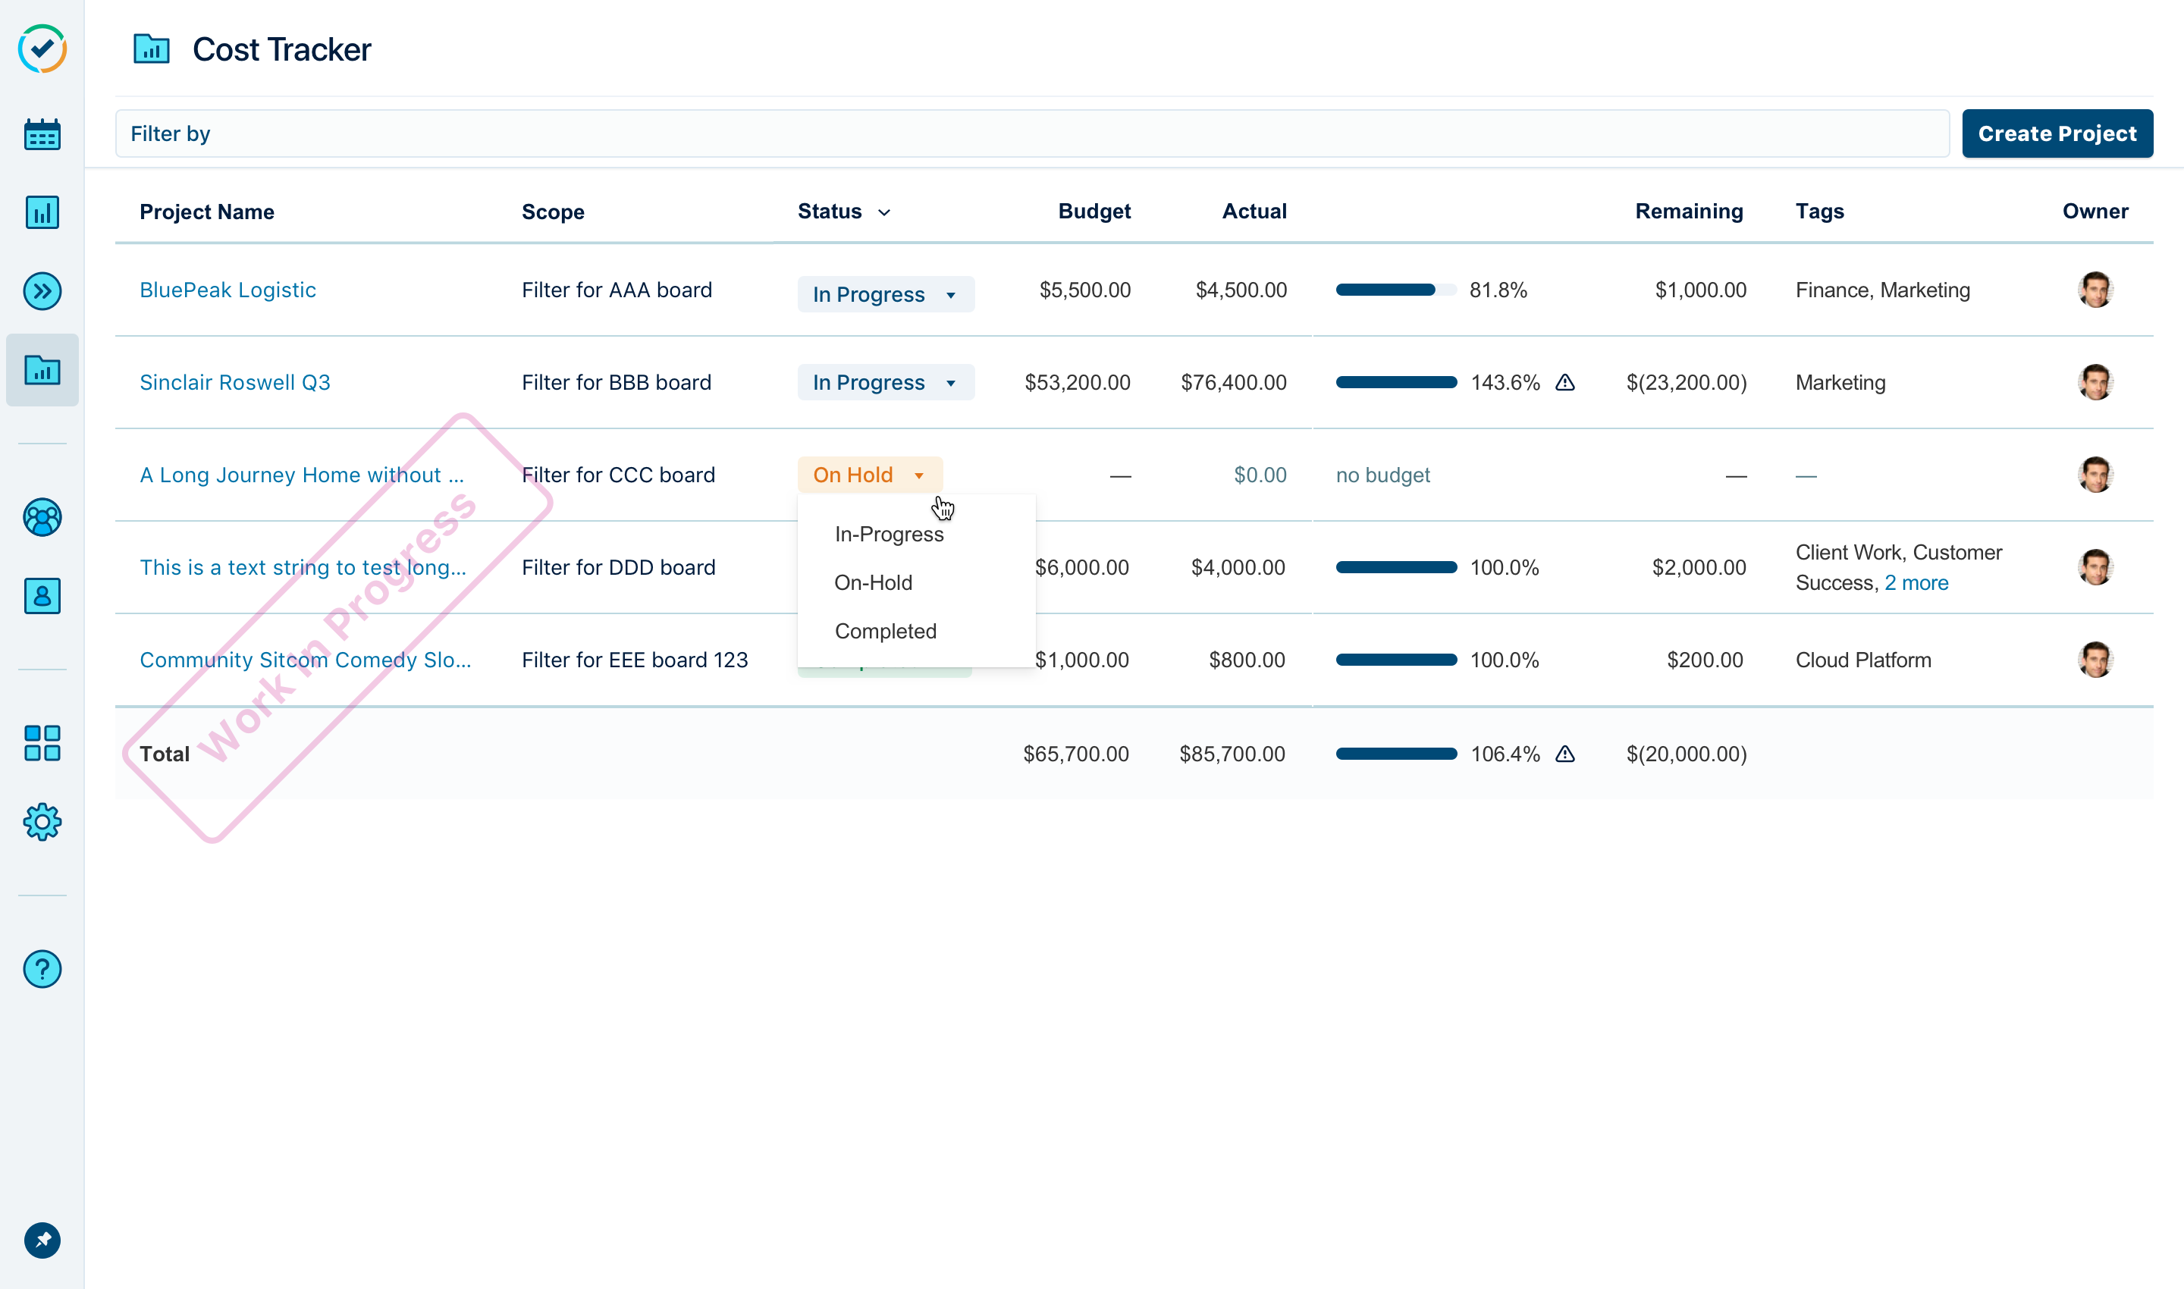Open the calendar icon in sidebar

pyautogui.click(x=42, y=135)
